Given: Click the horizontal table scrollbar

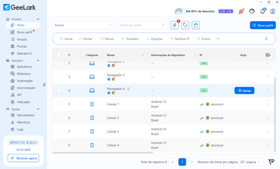Looking at the screenshot, I should (103, 153).
